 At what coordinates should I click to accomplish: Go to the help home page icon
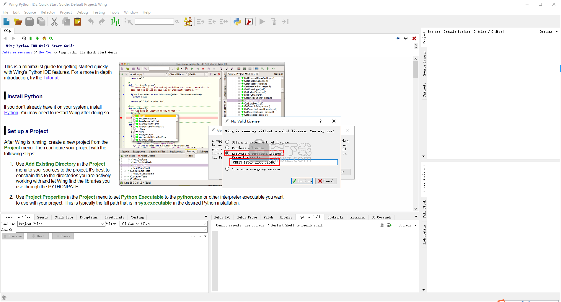tap(44, 38)
